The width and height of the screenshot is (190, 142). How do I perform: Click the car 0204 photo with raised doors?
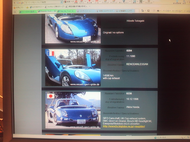coord(73,68)
